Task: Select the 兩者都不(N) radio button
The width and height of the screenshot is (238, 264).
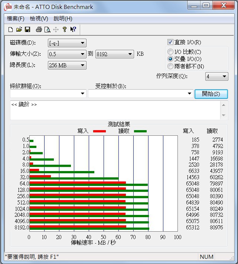Action: click(x=170, y=66)
